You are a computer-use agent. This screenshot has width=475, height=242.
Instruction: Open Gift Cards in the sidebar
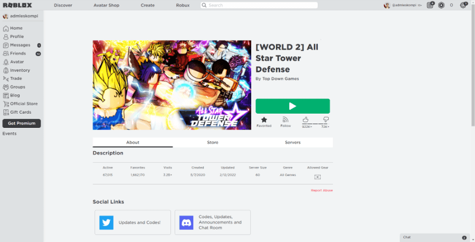tap(17, 112)
